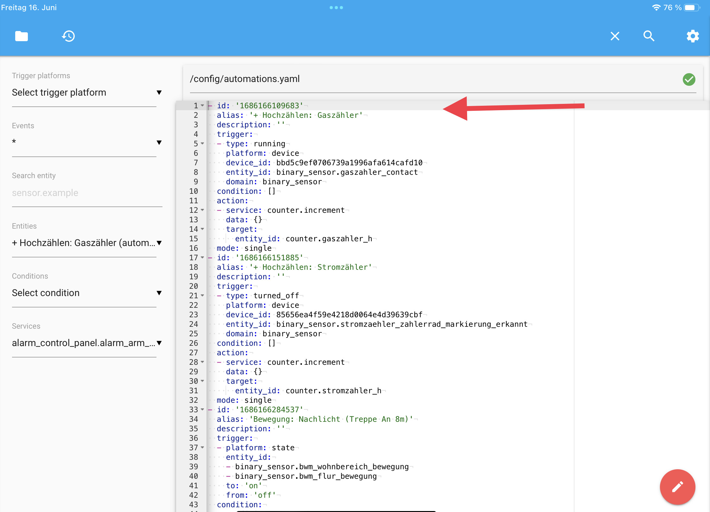Tap the three dots multitasking indicator

click(x=336, y=8)
